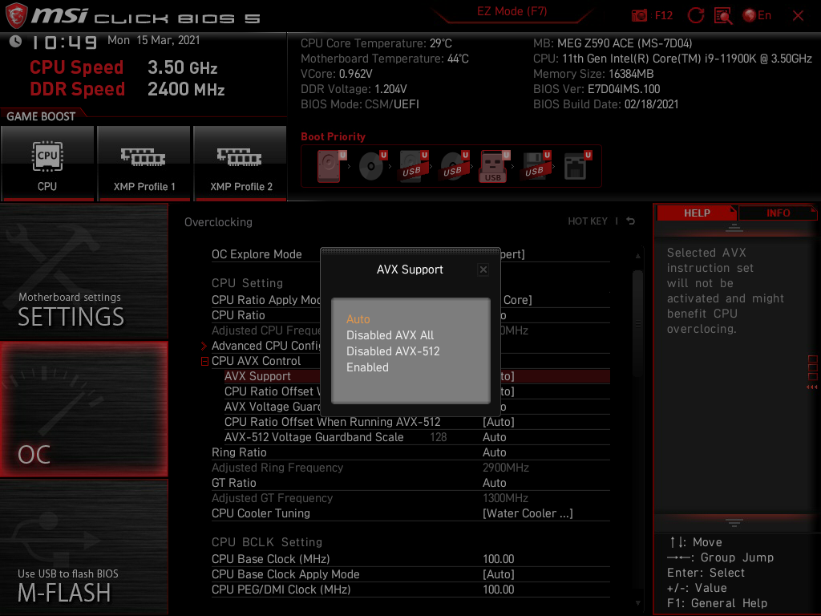Viewport: 821px width, 616px height.
Task: Change language via the En globe icon
Action: tap(757, 15)
